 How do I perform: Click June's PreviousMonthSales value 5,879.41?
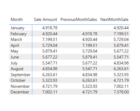[x=90, y=57]
